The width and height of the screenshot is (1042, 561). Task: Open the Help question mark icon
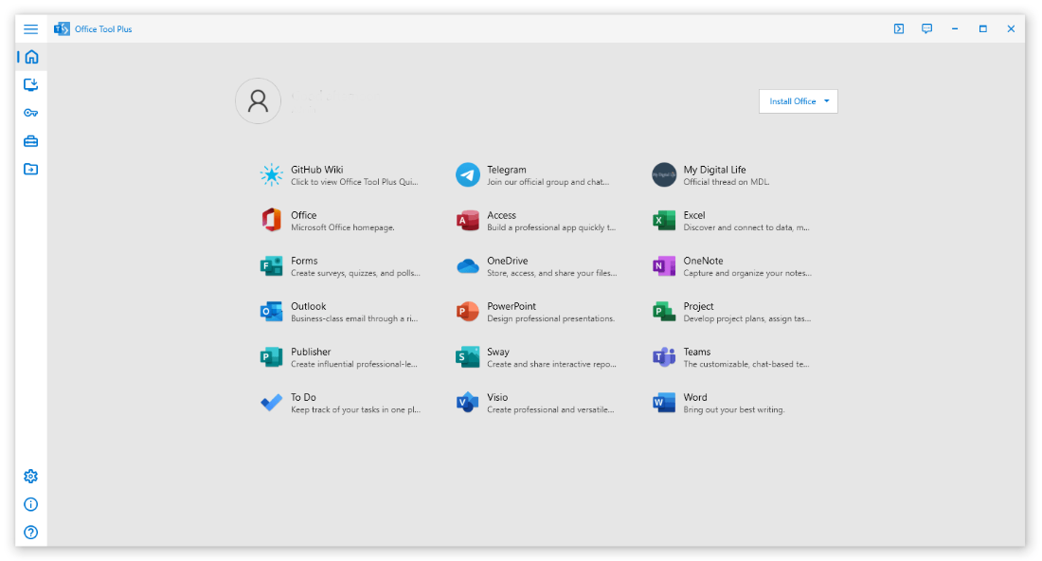tap(31, 533)
